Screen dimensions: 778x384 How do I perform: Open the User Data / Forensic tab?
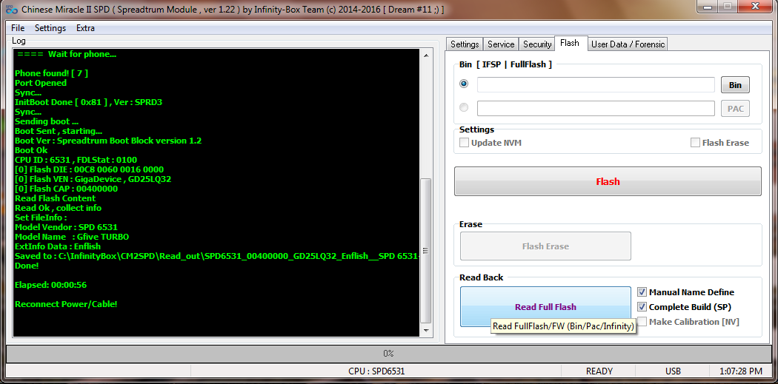(x=628, y=44)
